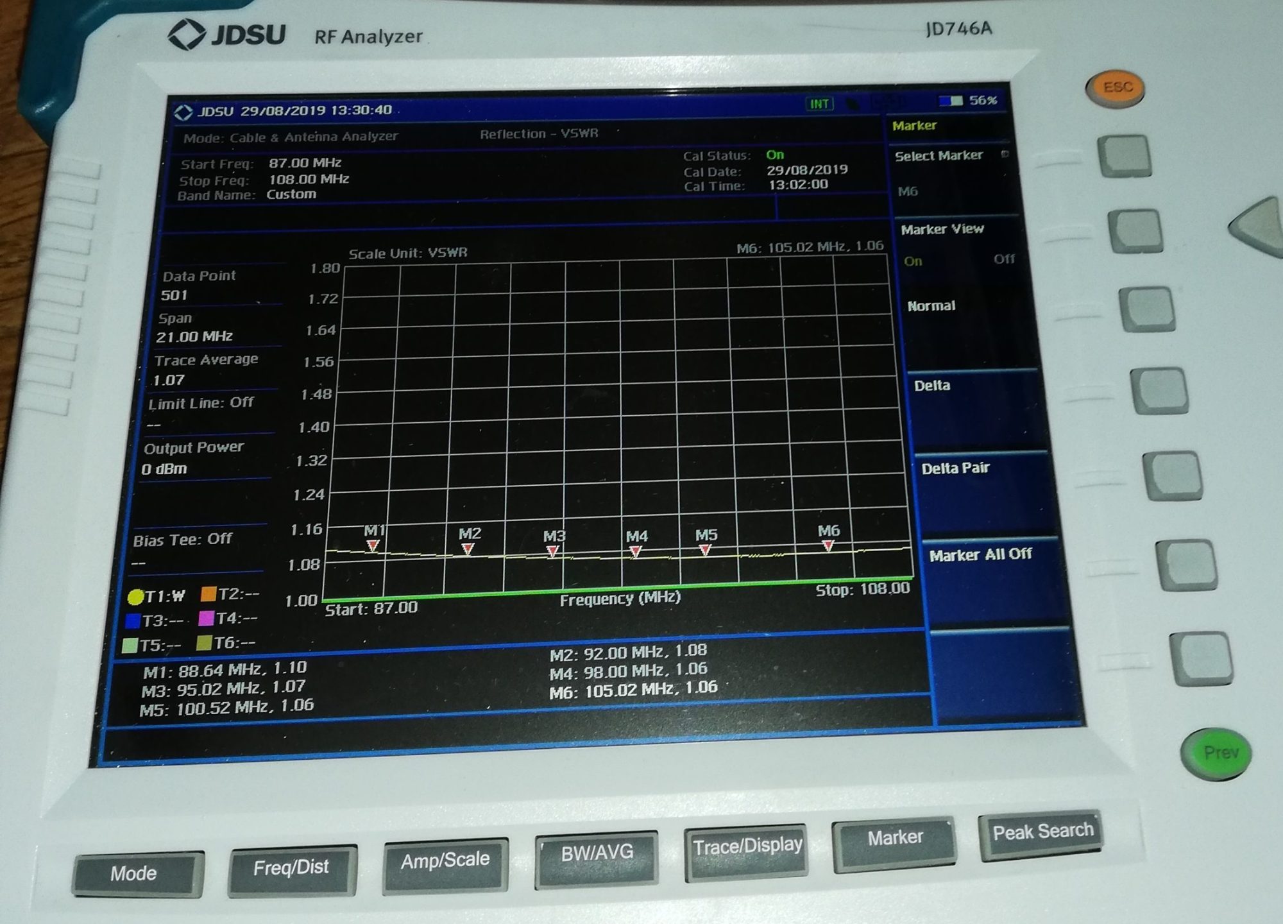Select the M6 marker triangle on trace

828,545
